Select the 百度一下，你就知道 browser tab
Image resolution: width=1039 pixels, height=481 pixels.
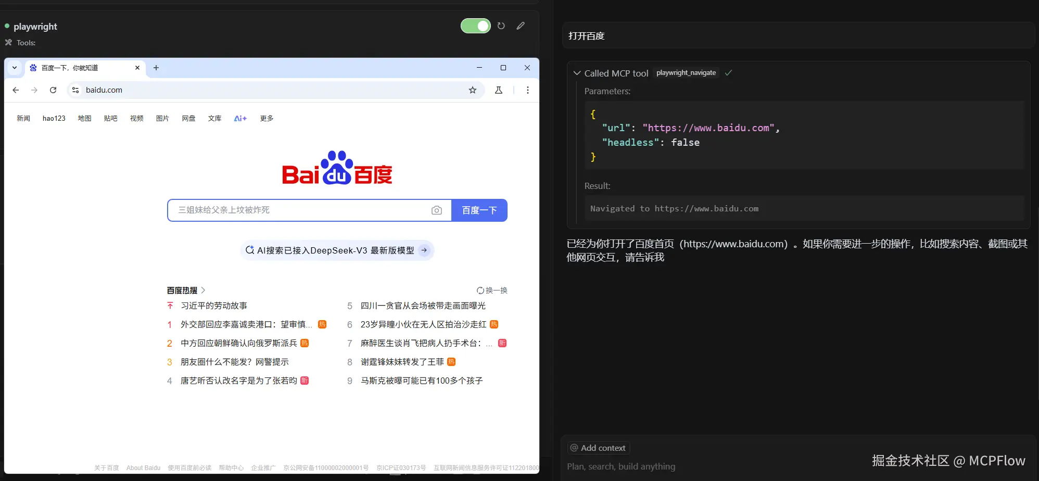pyautogui.click(x=85, y=68)
